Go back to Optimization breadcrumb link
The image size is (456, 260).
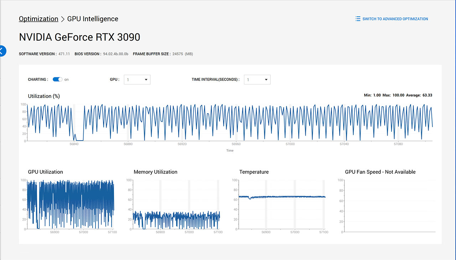click(38, 19)
